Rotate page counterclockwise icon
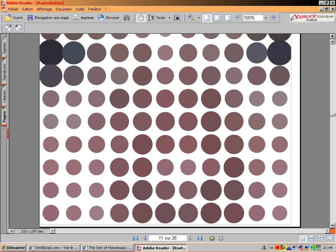Image resolution: width=336 pixels, height=252 pixels. (19, 28)
